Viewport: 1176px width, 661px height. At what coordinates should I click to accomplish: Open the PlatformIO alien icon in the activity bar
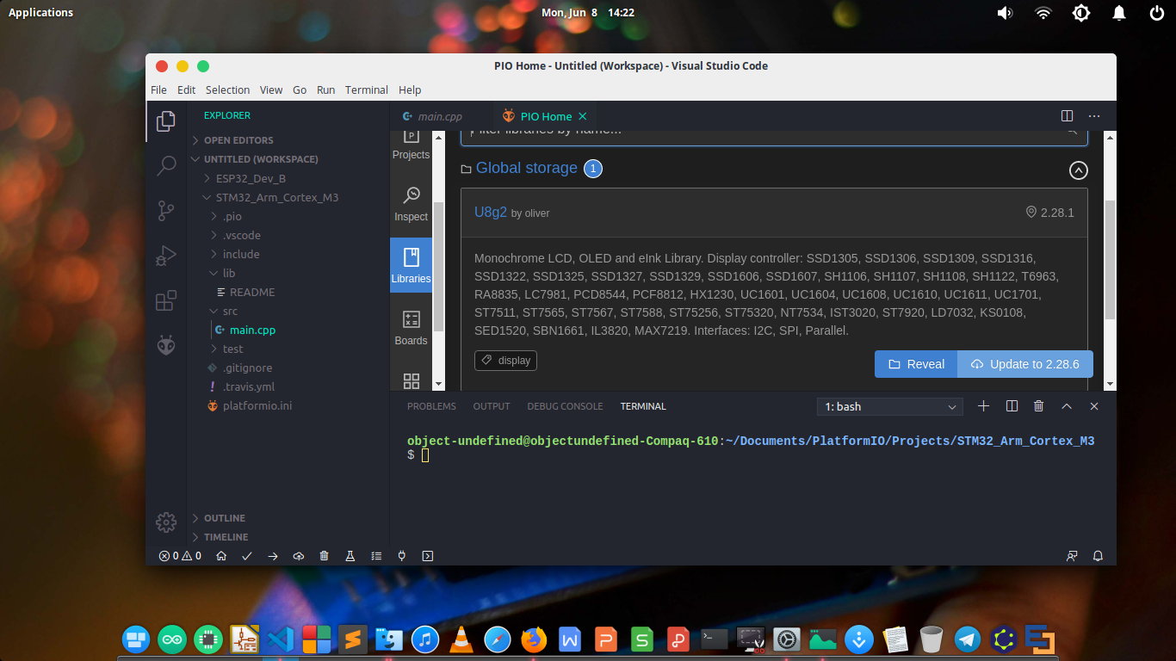[166, 345]
